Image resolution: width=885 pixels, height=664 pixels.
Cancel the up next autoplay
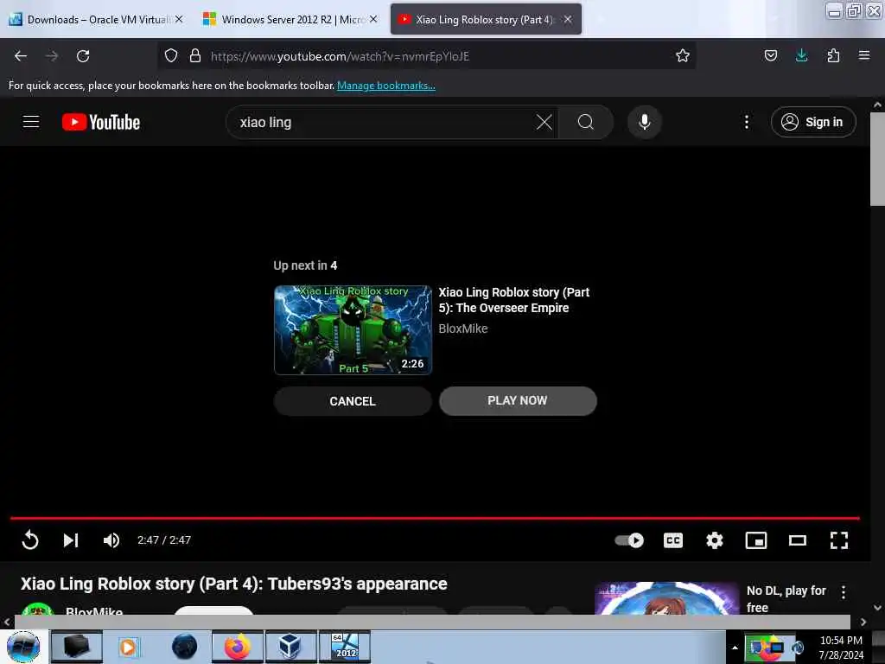coord(353,401)
